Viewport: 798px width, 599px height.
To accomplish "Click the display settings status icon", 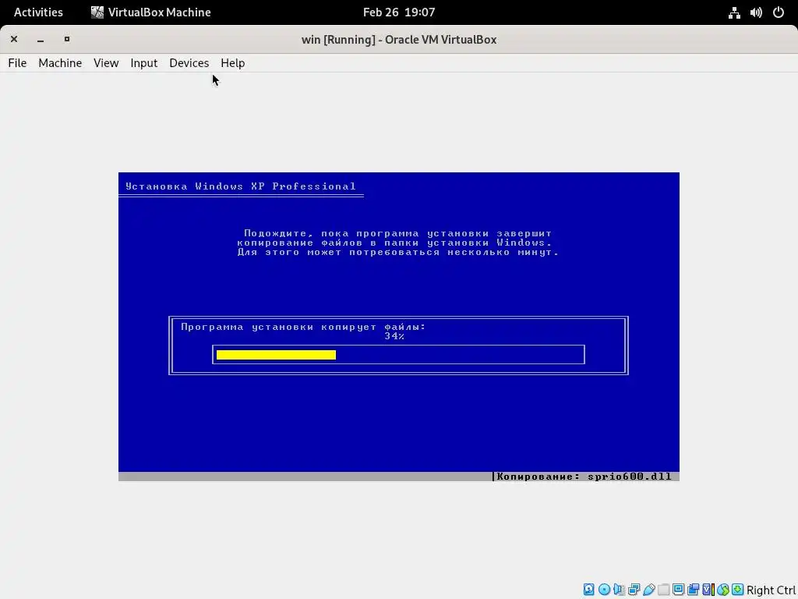I will click(x=679, y=590).
